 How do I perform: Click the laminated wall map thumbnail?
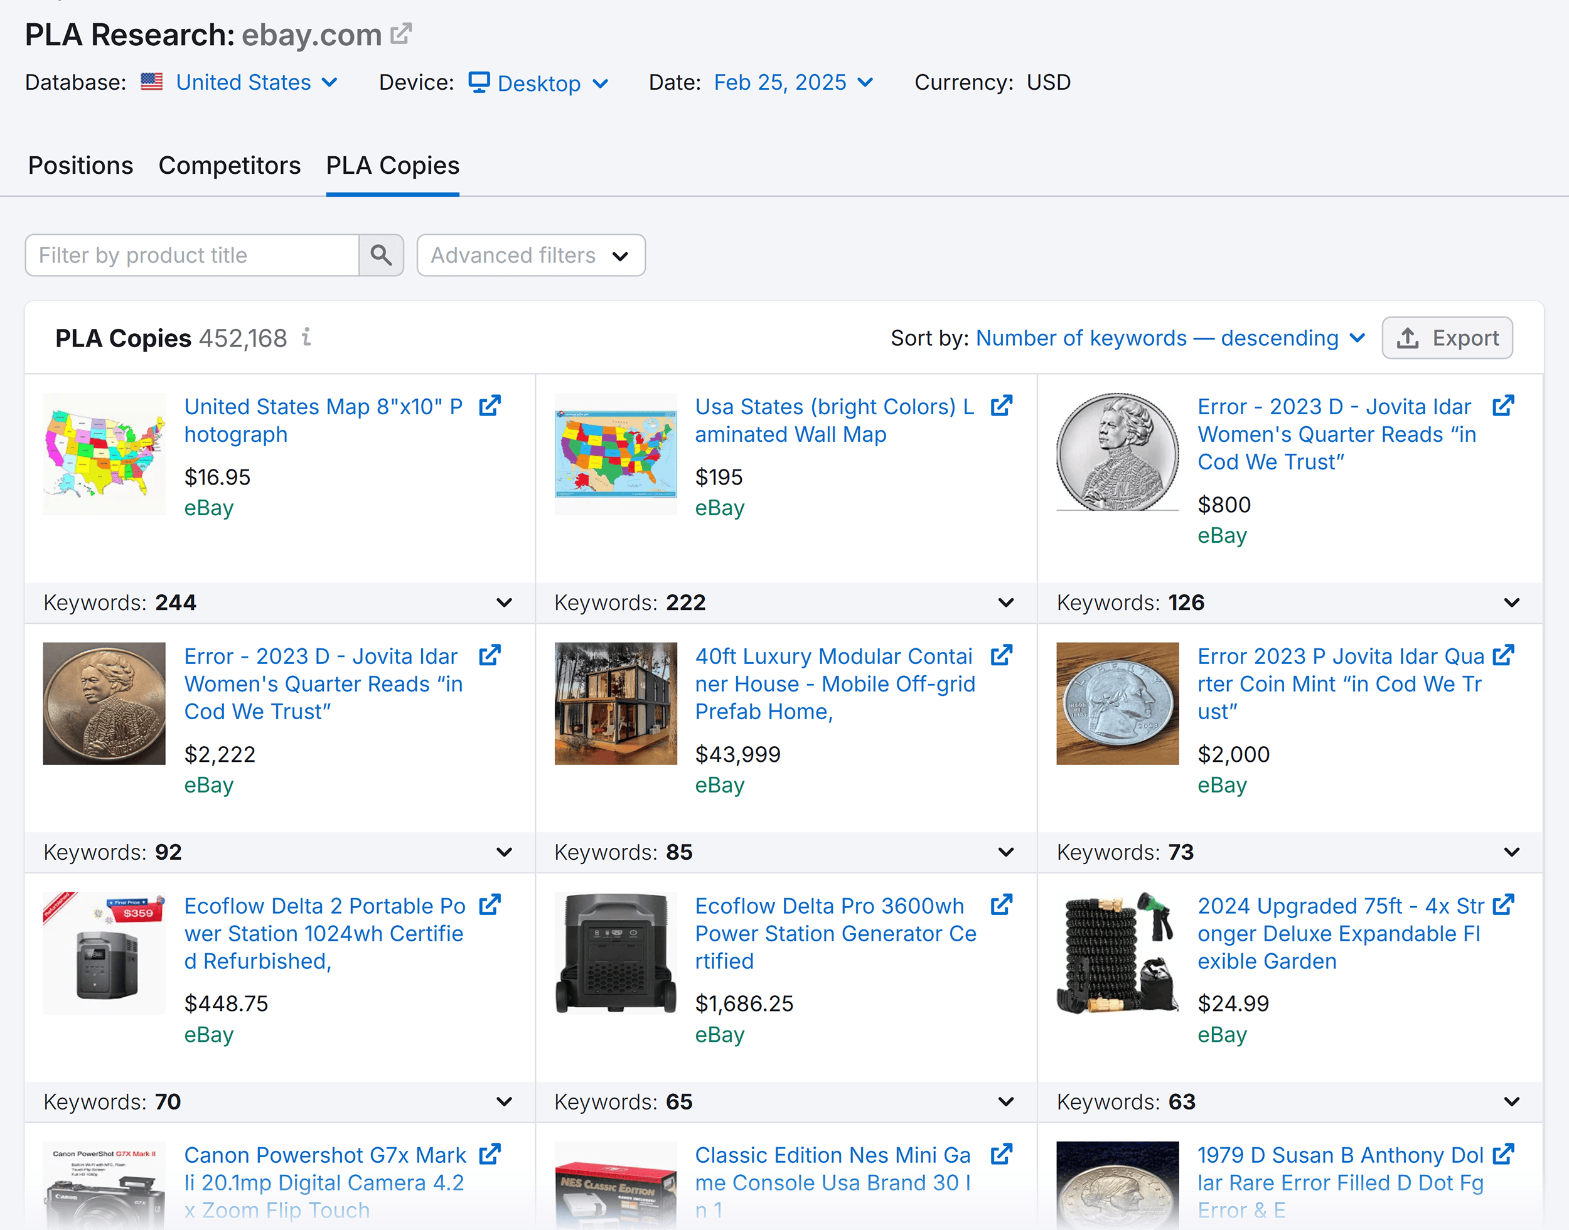click(616, 454)
